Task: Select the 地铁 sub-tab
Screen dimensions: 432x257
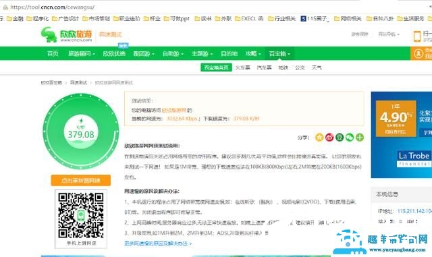Action: (283, 67)
